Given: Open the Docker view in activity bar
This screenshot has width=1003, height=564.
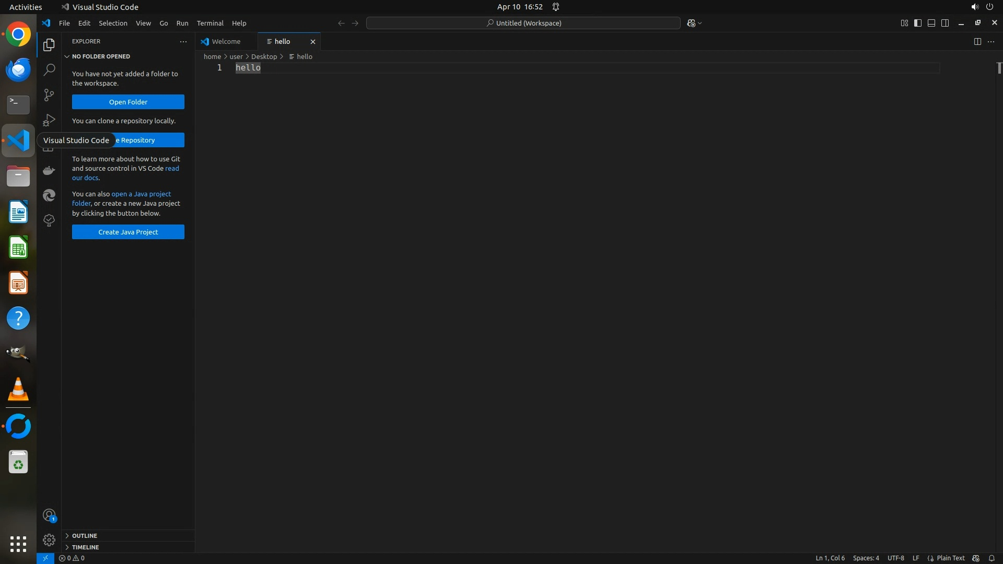Looking at the screenshot, I should [x=49, y=170].
